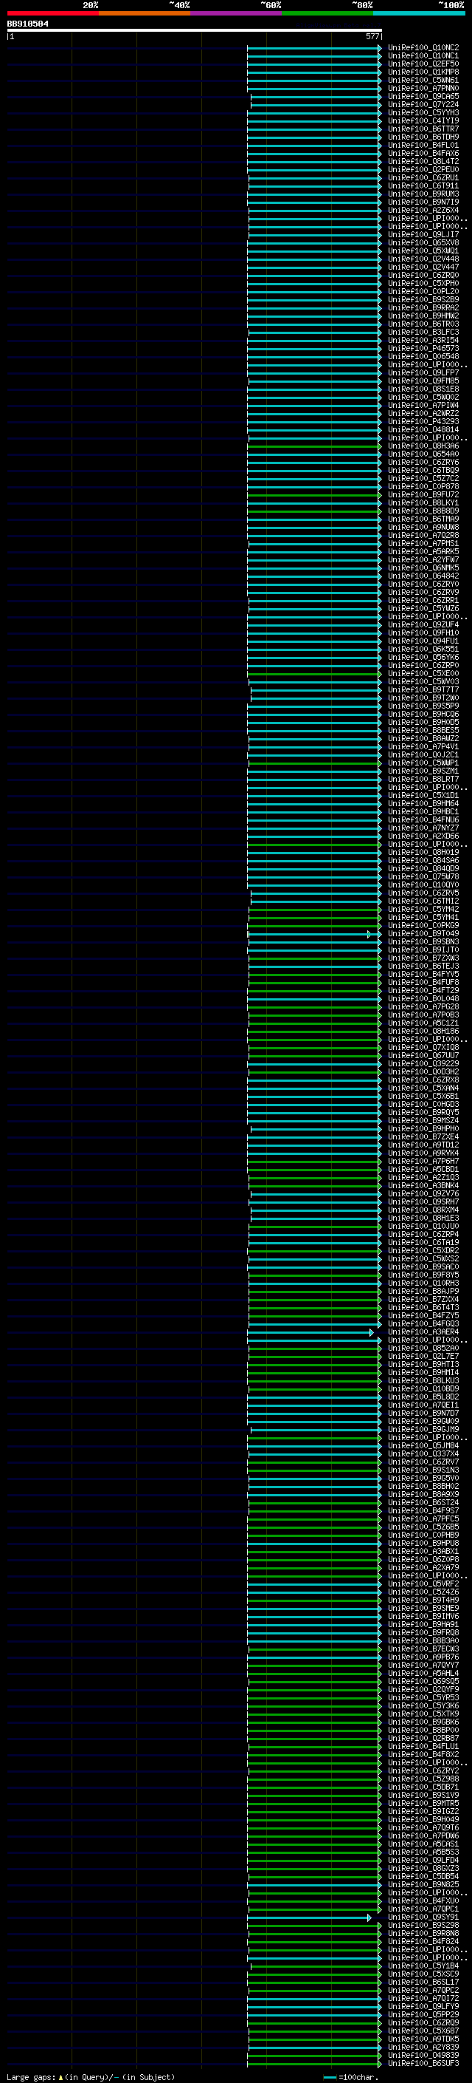472x2083 pixels.
Task: Select hit UniRef100_C5WN61
Action: click(x=423, y=80)
